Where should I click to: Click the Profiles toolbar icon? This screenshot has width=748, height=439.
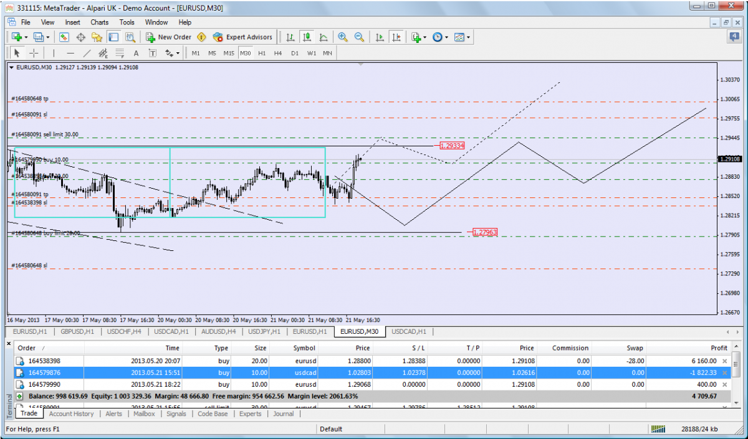(x=38, y=37)
